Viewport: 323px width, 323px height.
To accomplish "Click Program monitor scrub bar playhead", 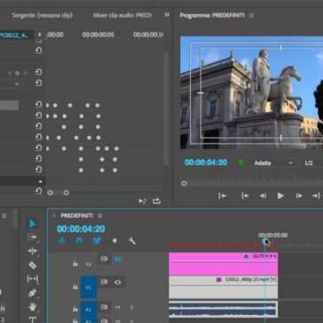I will pyautogui.click(x=184, y=184).
